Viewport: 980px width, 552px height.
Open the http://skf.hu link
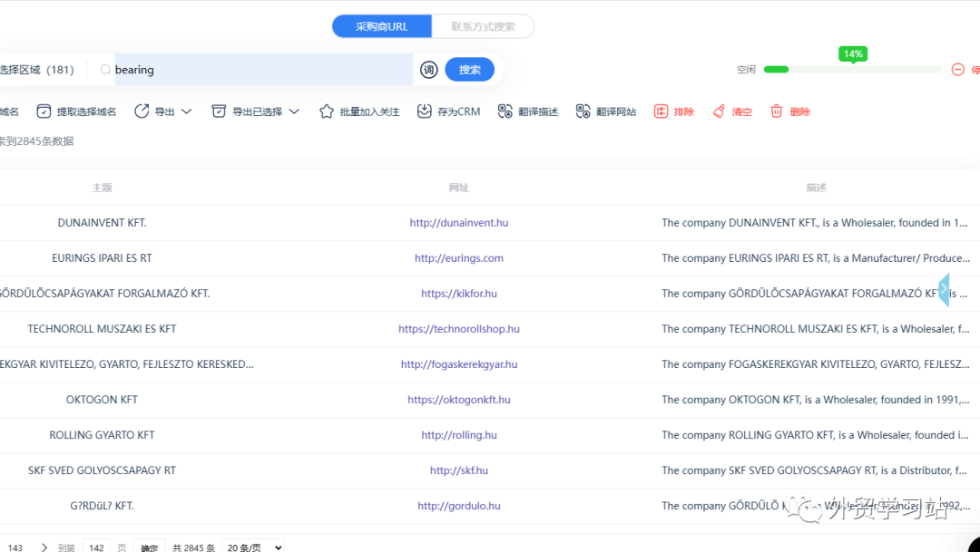459,470
